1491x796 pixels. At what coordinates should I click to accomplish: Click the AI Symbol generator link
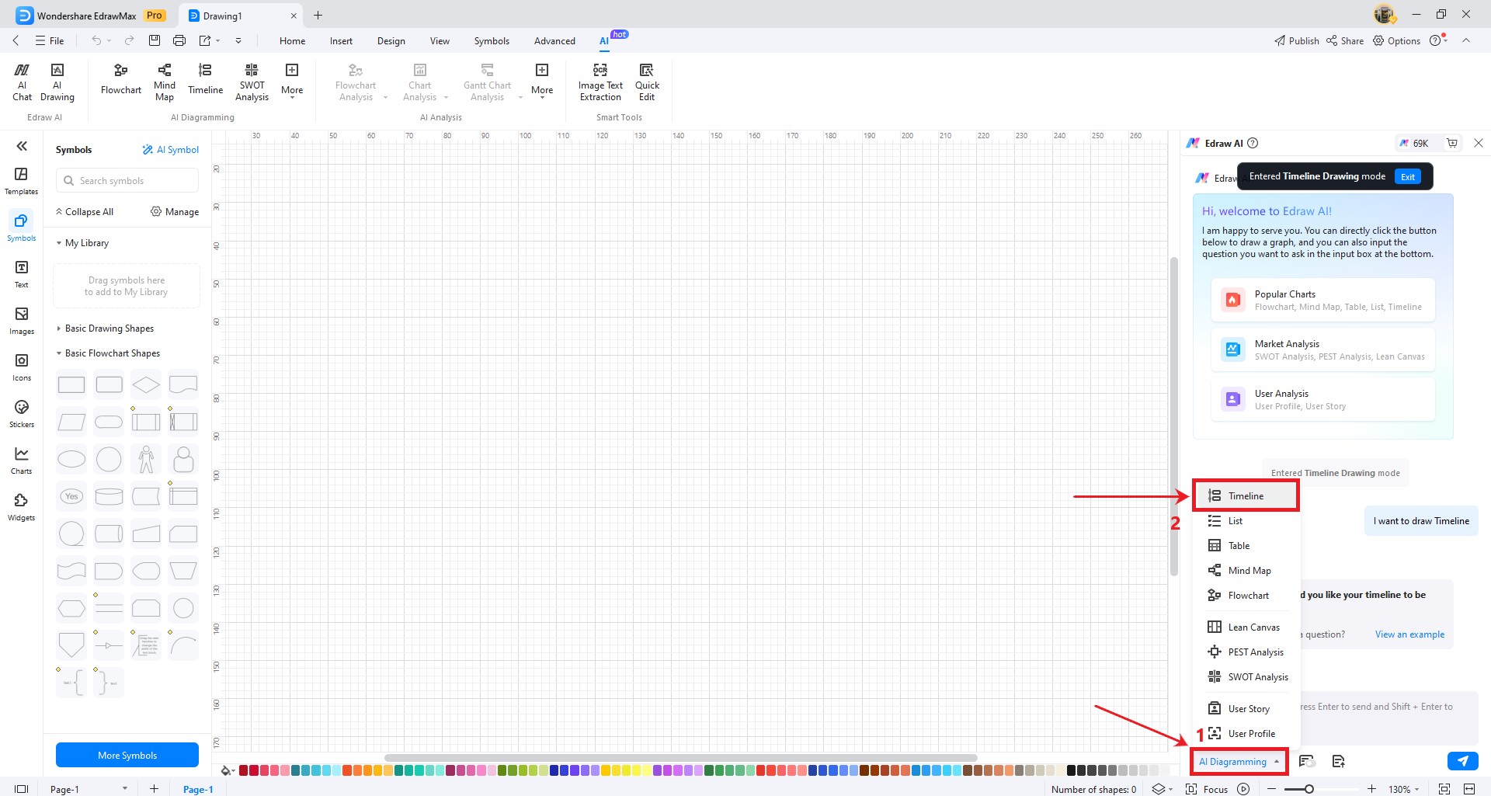click(x=171, y=150)
